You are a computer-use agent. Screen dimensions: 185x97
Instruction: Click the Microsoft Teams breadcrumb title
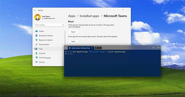click(x=115, y=16)
